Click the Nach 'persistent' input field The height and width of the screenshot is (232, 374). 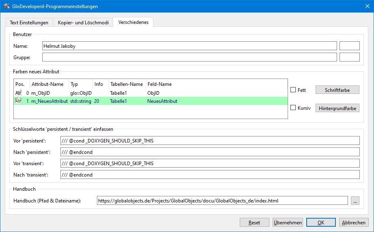[x=210, y=152]
